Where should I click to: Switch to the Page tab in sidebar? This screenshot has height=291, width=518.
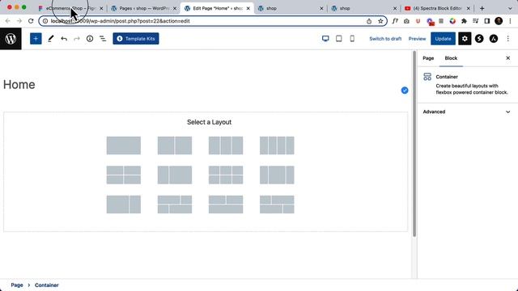428,58
